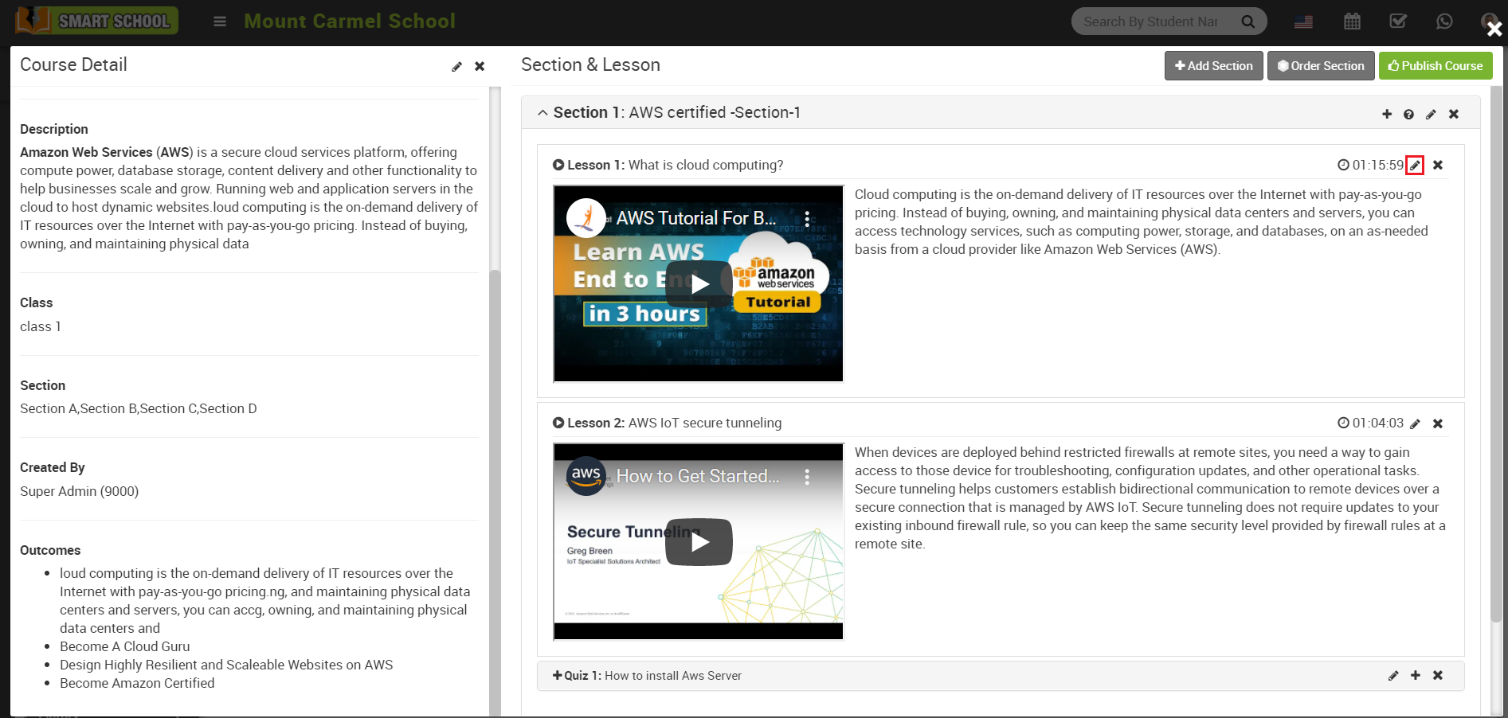
Task: Open the calendar from the top bar
Action: pyautogui.click(x=1351, y=21)
